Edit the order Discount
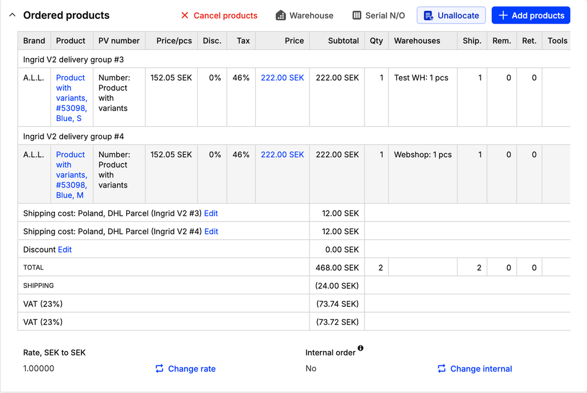The width and height of the screenshot is (587, 393). pyautogui.click(x=64, y=250)
